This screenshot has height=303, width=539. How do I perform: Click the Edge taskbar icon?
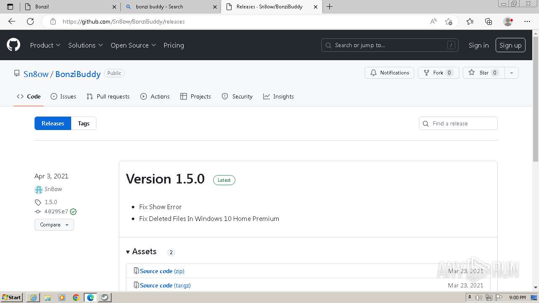click(91, 298)
